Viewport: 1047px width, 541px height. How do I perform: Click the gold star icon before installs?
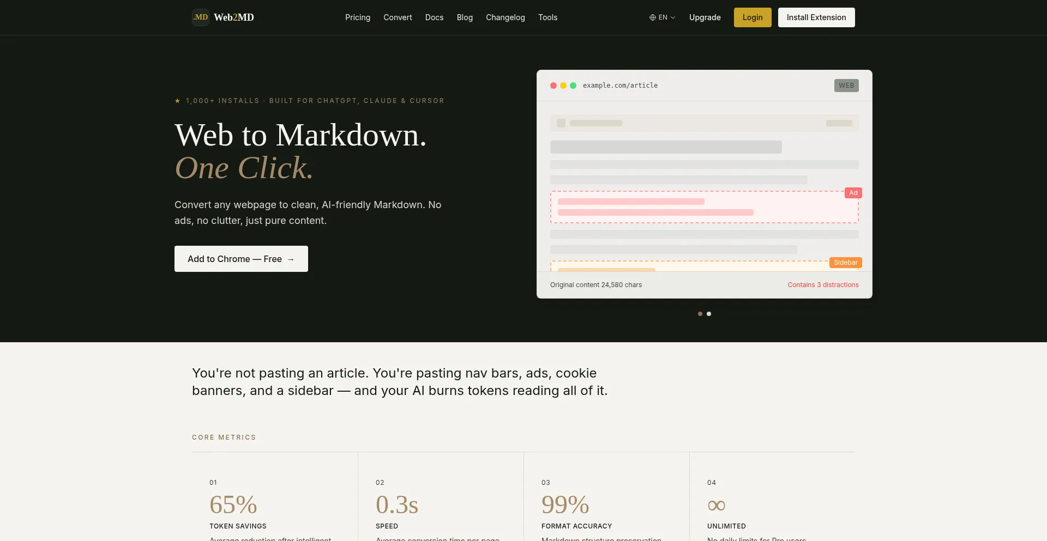tap(177, 101)
